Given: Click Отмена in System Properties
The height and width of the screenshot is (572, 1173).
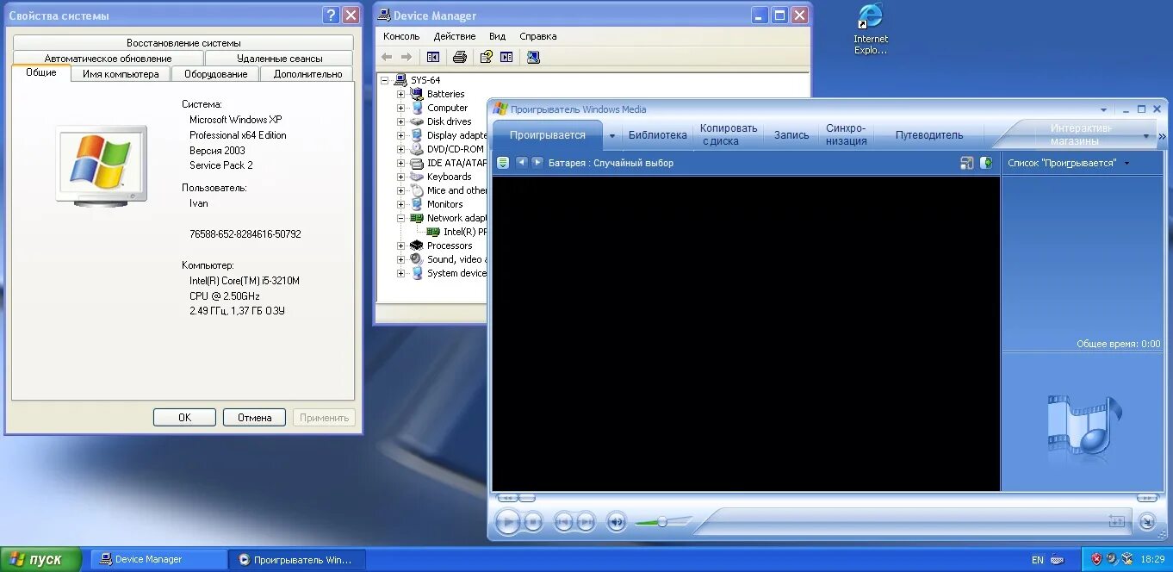Looking at the screenshot, I should point(254,417).
